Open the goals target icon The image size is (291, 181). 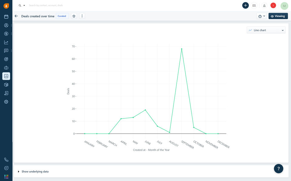pyautogui.click(x=6, y=59)
